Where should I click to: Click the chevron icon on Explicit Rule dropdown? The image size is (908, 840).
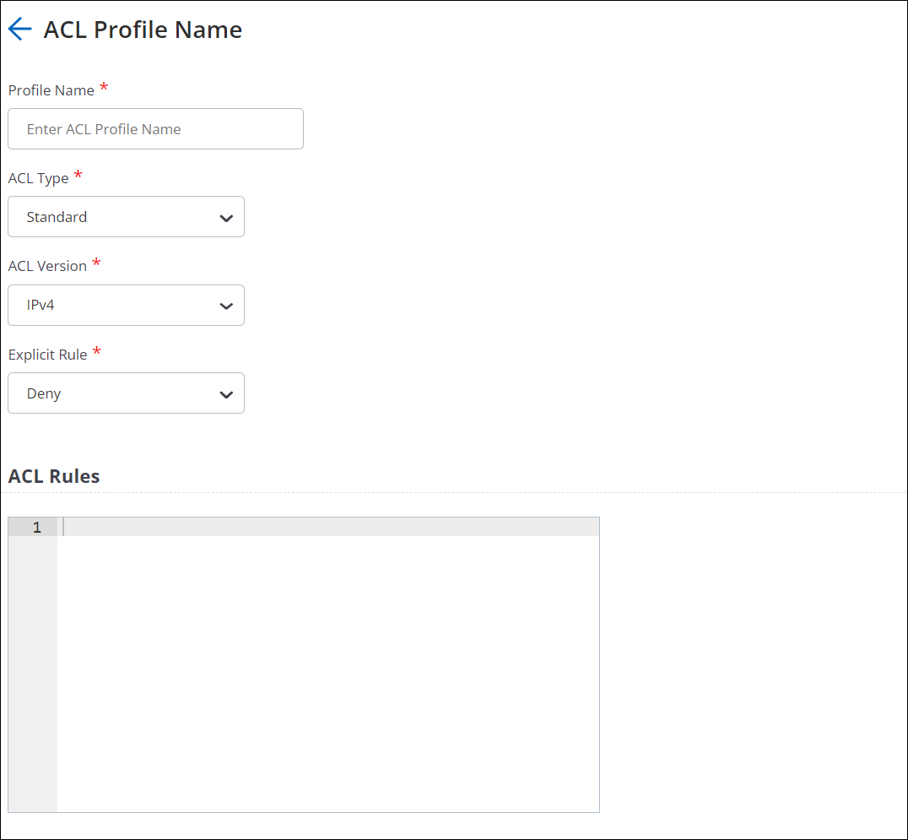point(226,393)
